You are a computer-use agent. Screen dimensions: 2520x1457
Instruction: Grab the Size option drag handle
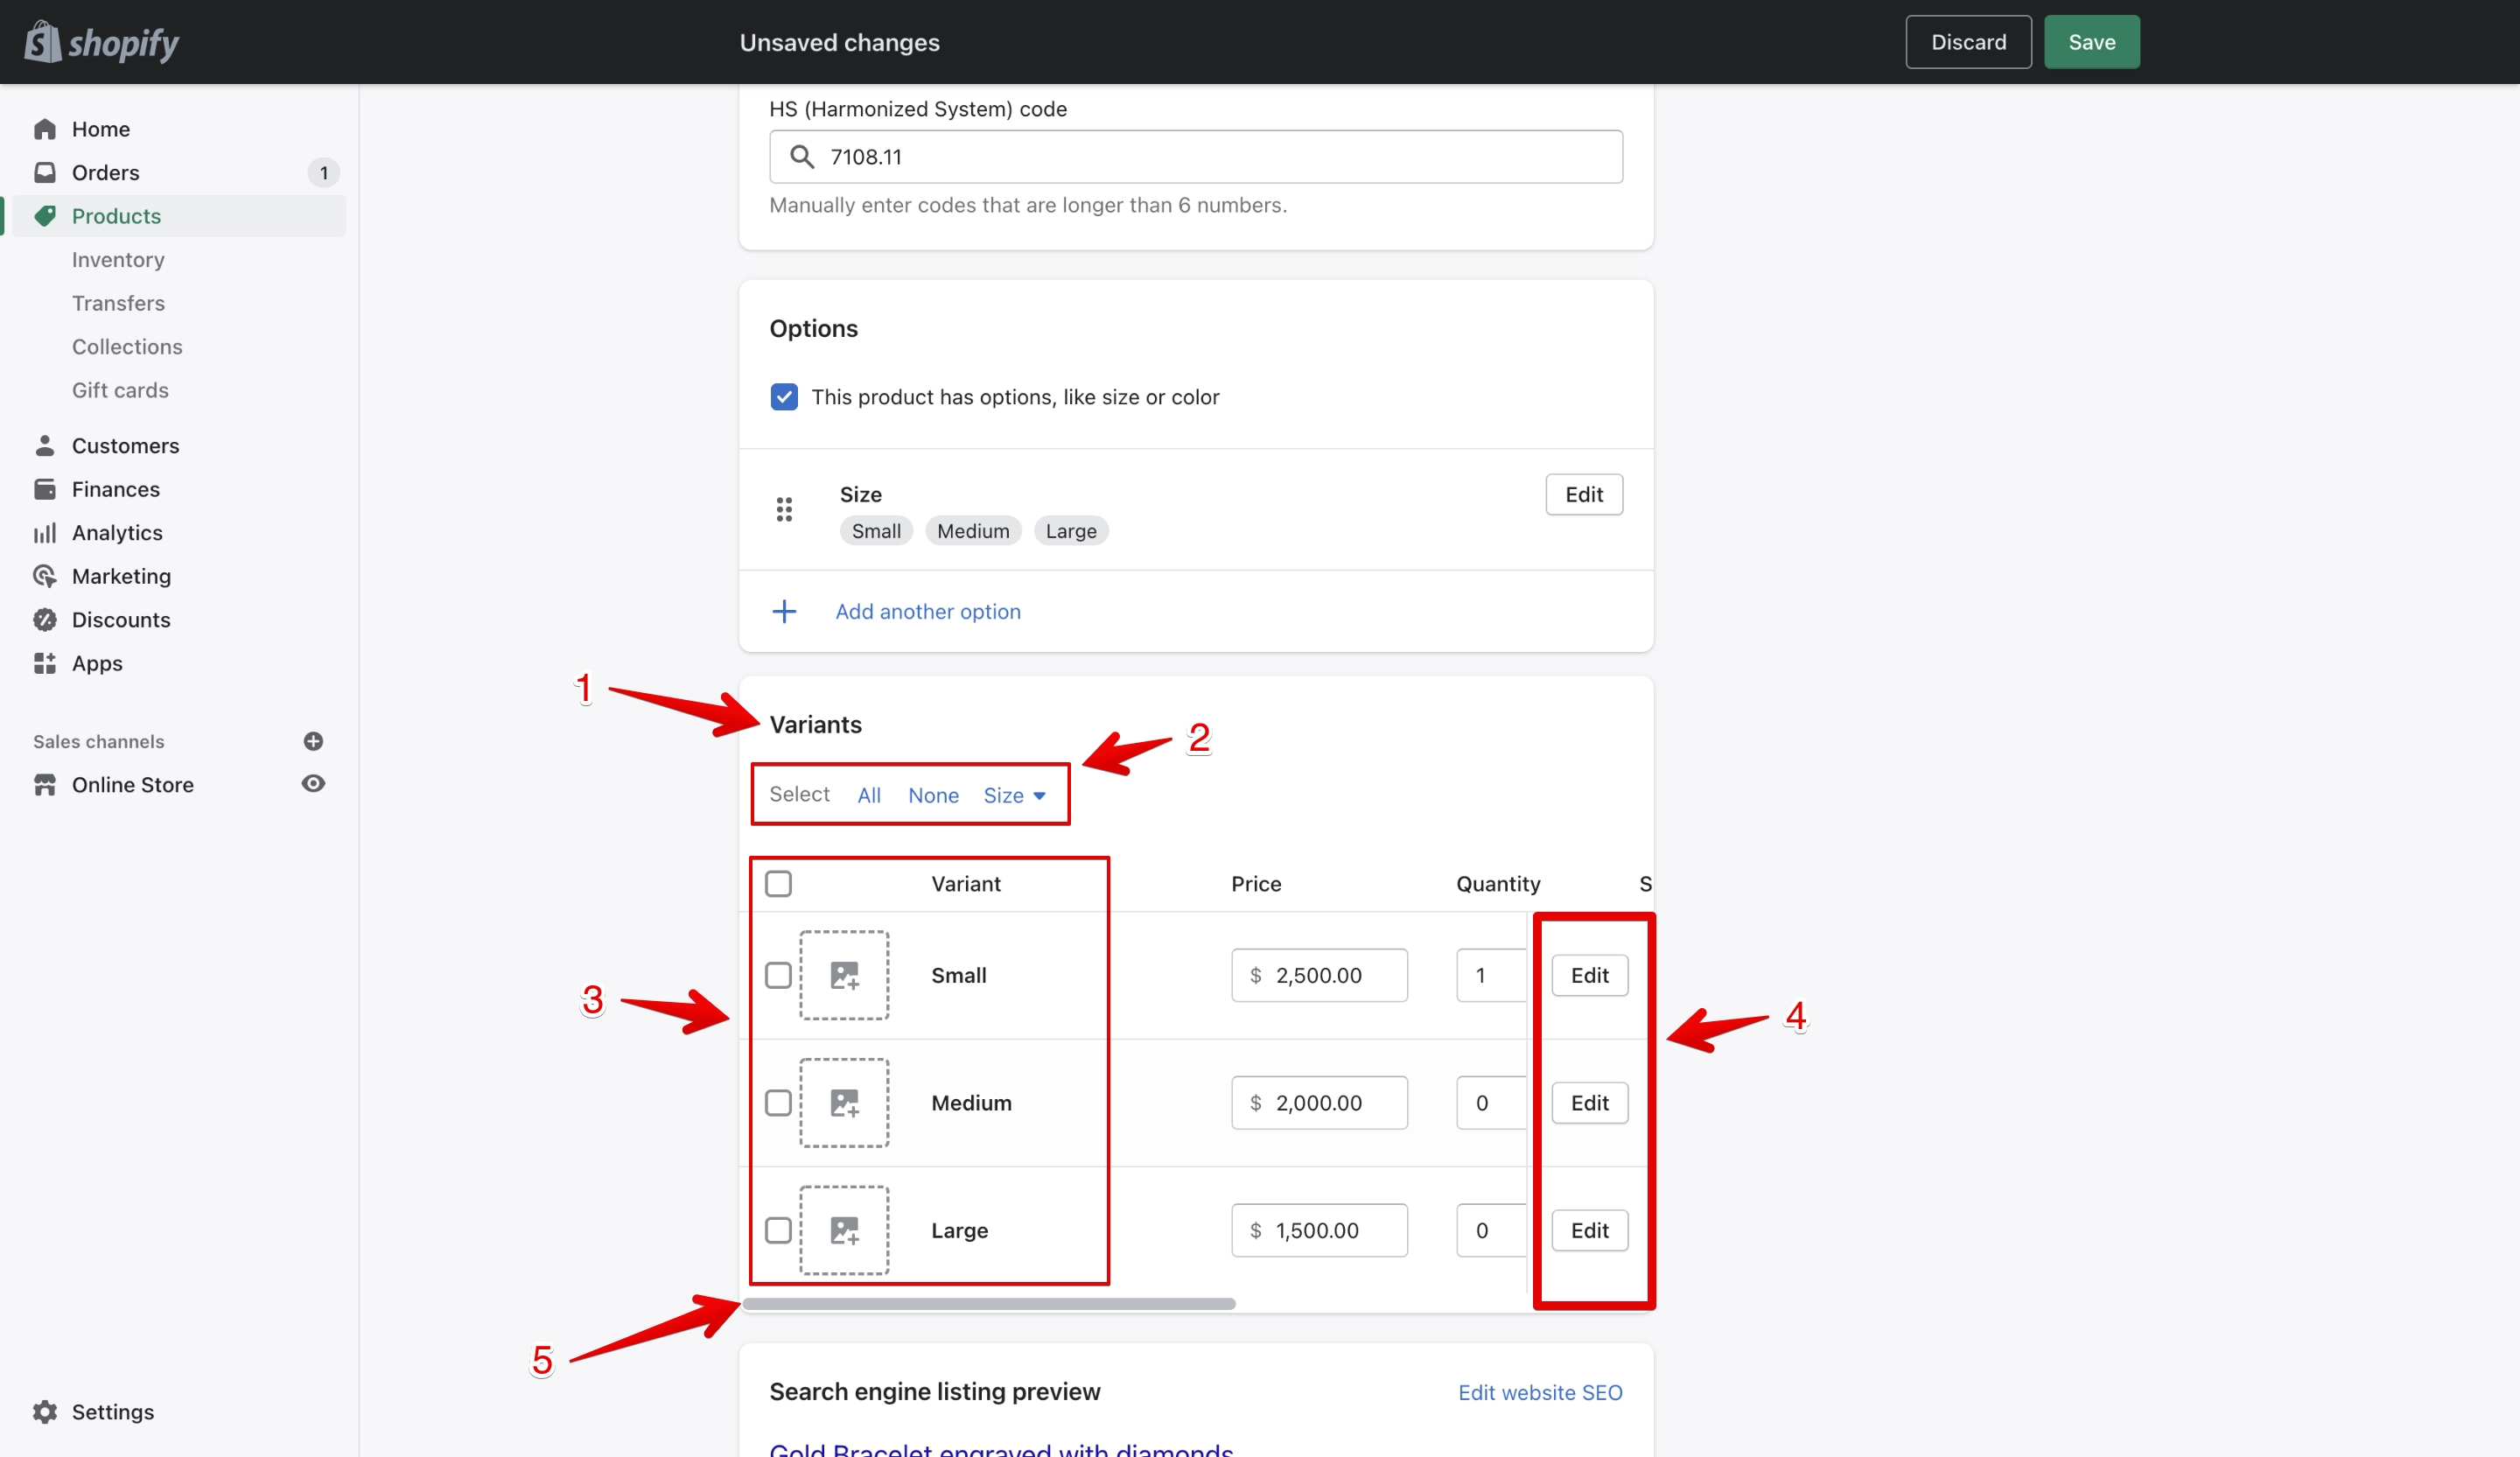click(x=784, y=510)
